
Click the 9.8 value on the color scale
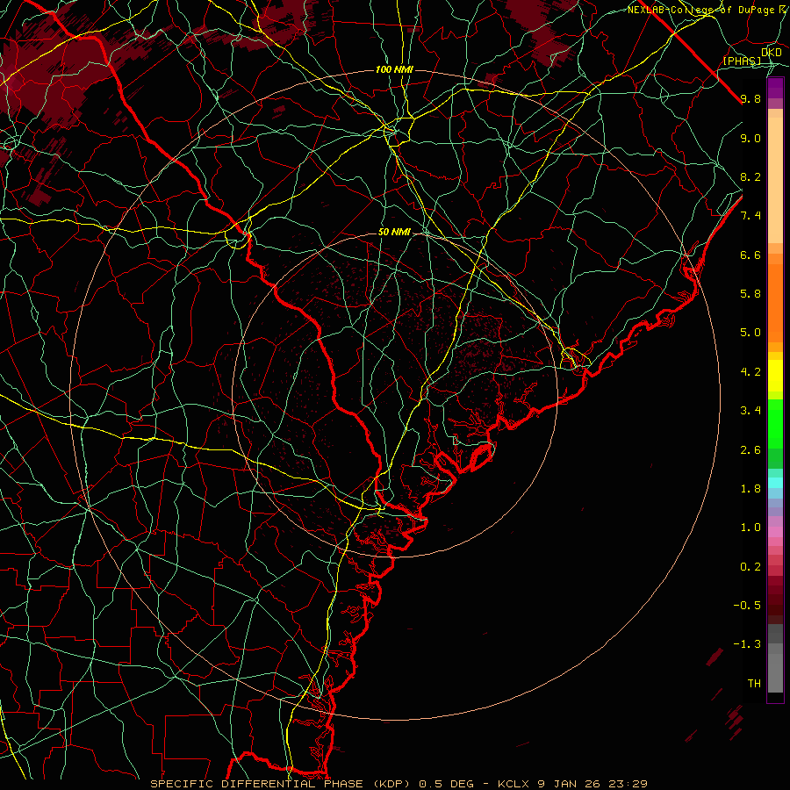coord(750,98)
